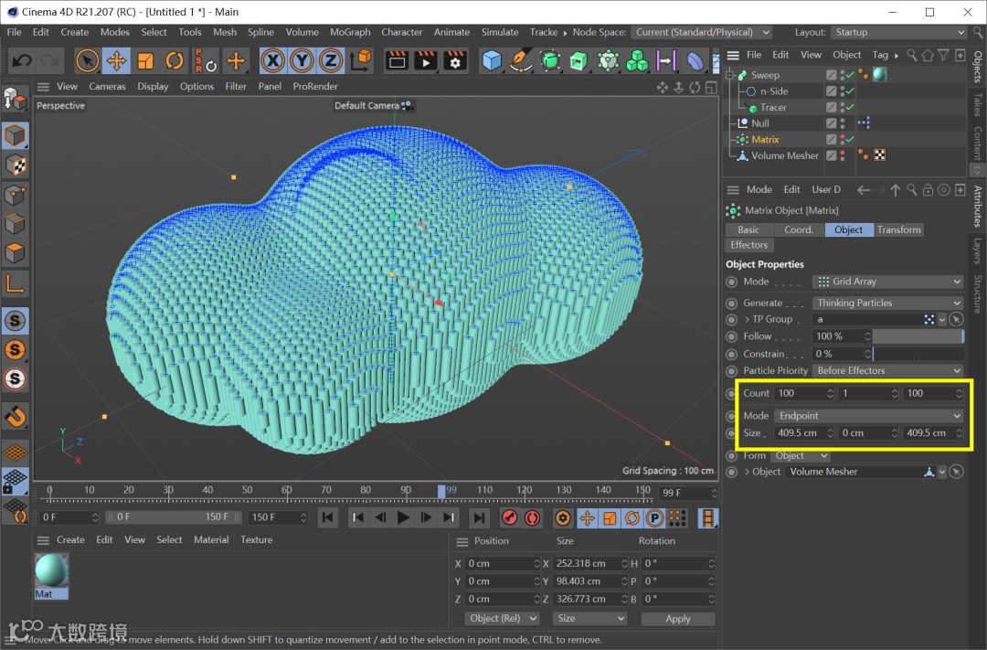Open Edit Render Settings icon
The height and width of the screenshot is (650, 987).
coord(455,61)
